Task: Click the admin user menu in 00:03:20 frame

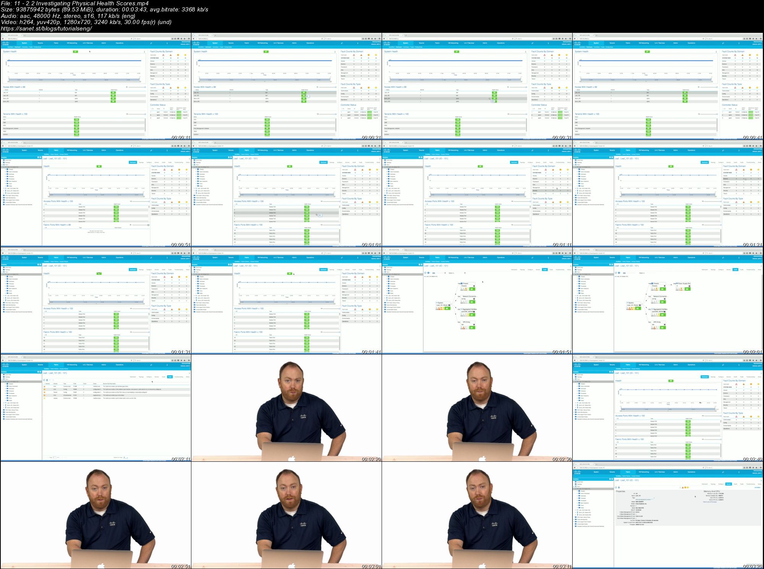Action: point(757,473)
